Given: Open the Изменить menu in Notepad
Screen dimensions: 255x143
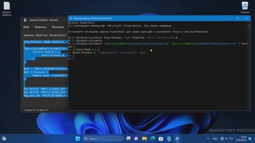Looking at the screenshot, I should pos(40,27).
